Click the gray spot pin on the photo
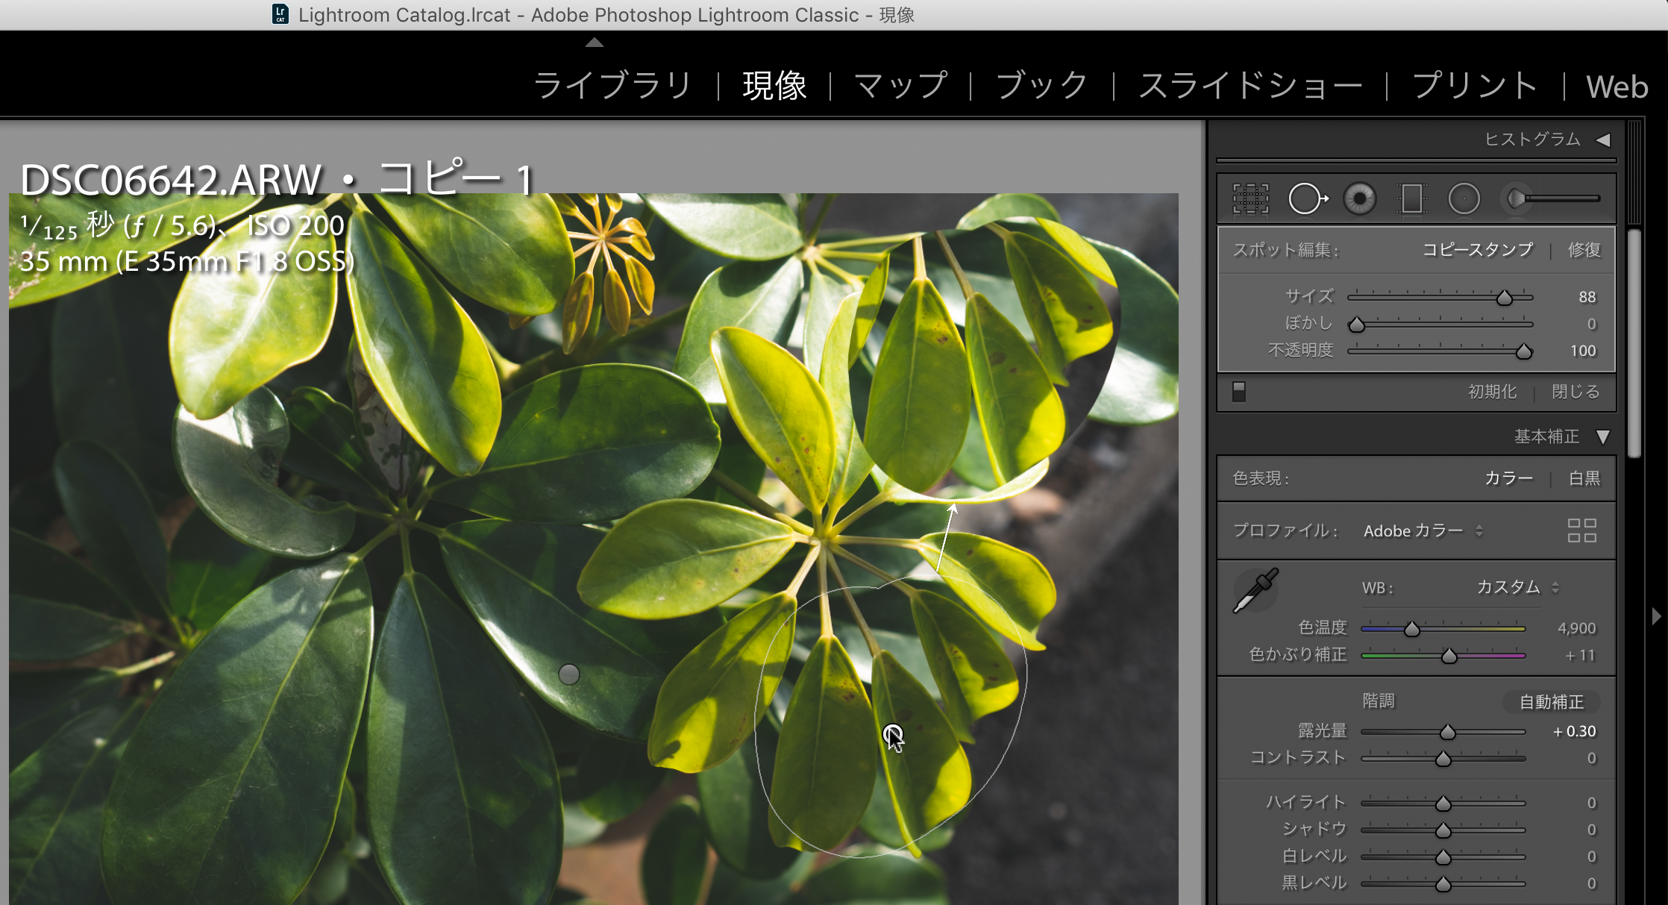1668x905 pixels. click(x=568, y=674)
